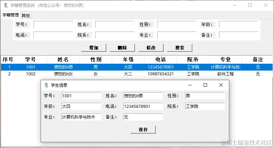Focus the 备注 search field in main window
274x148 pixels.
[239, 35]
